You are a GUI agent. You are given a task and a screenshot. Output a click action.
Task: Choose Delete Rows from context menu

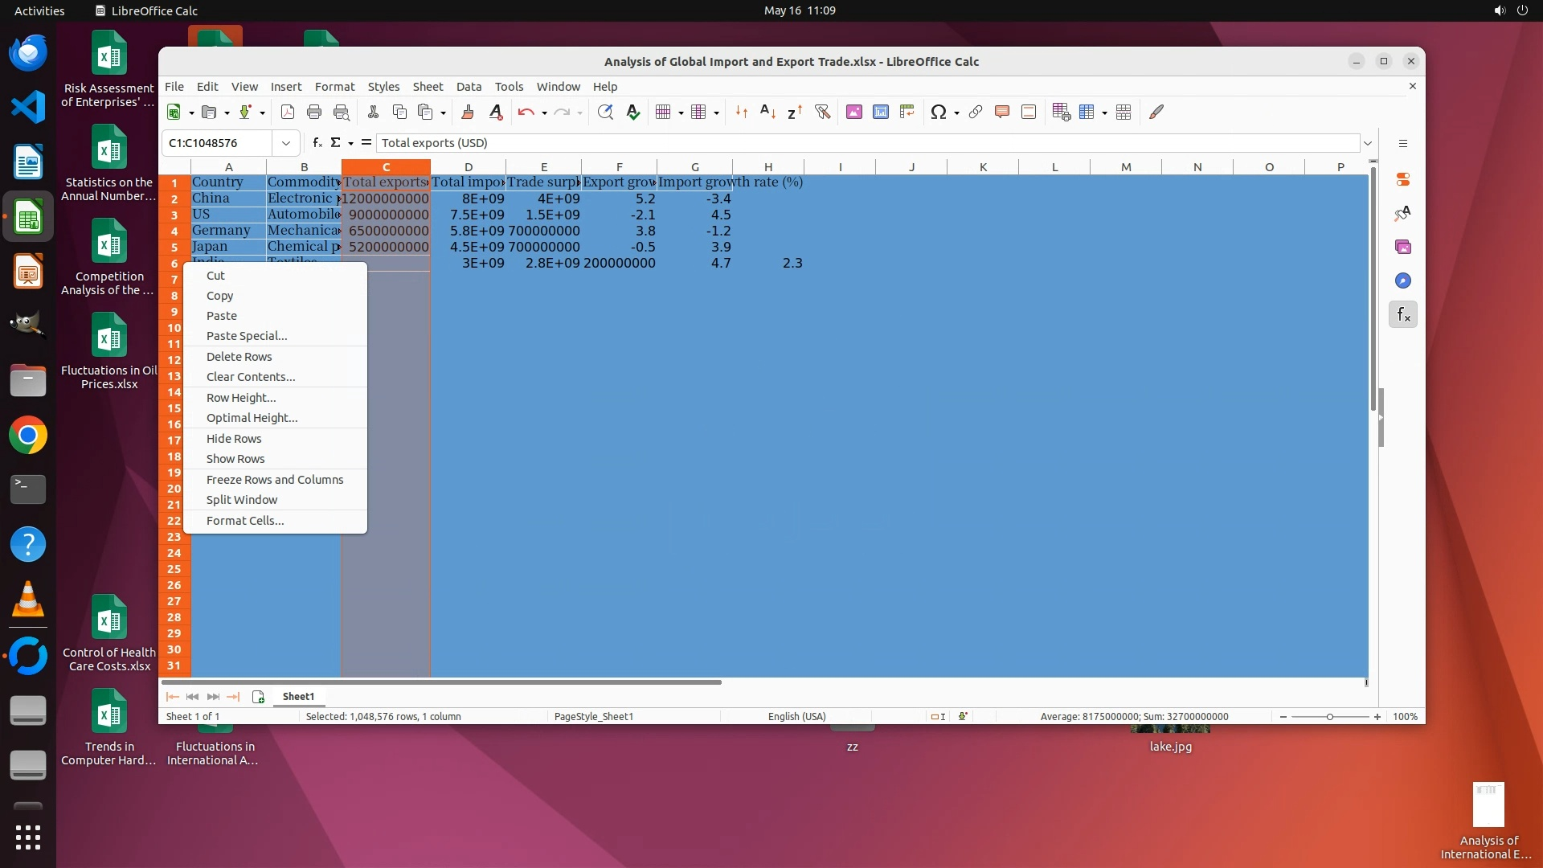(239, 357)
